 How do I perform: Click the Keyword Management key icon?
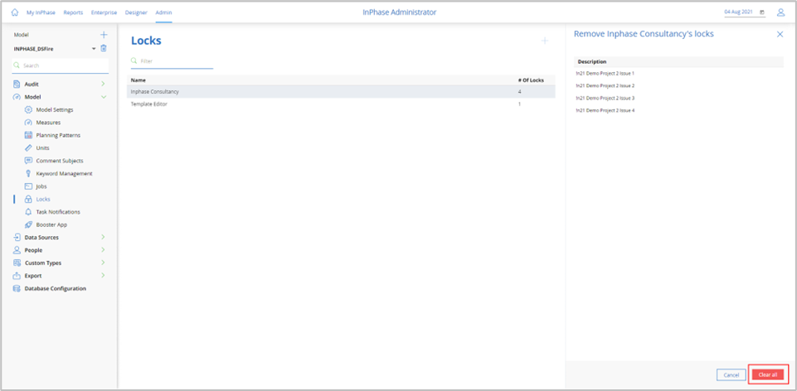coord(28,174)
